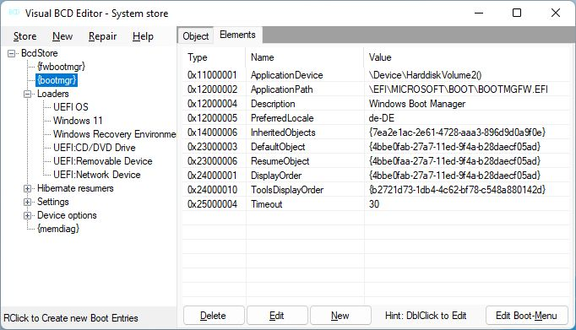Click the Delete button
The height and width of the screenshot is (330, 576).
point(214,316)
